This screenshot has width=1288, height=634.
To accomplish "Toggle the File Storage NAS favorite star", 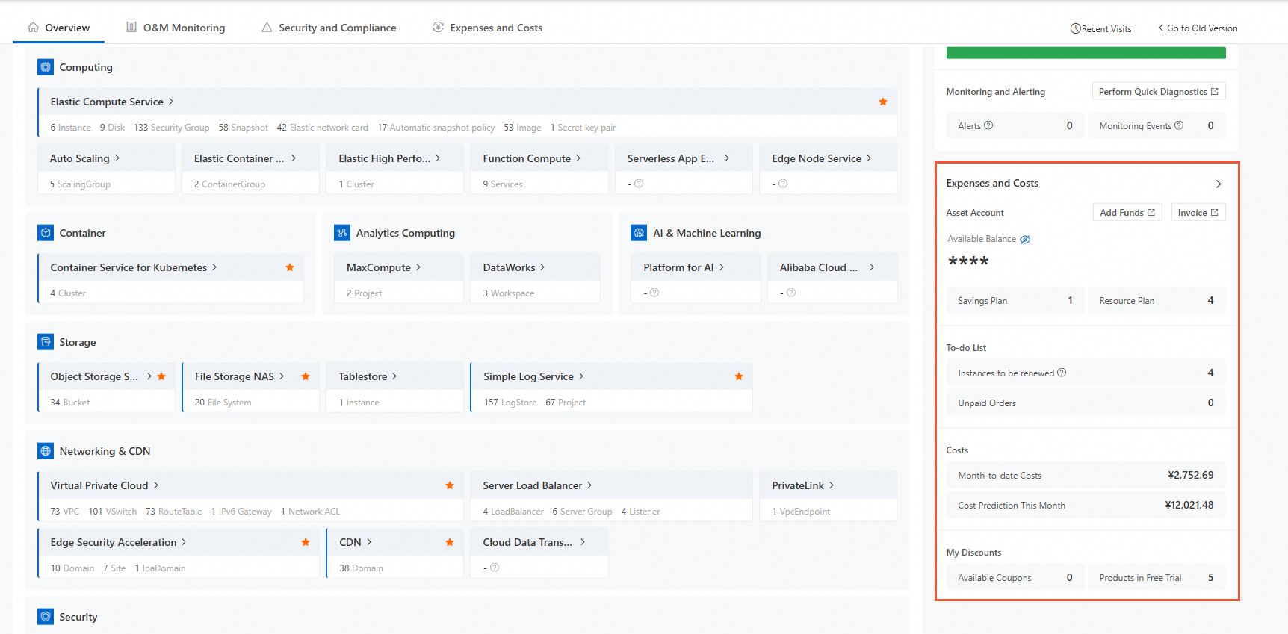I will pos(306,376).
